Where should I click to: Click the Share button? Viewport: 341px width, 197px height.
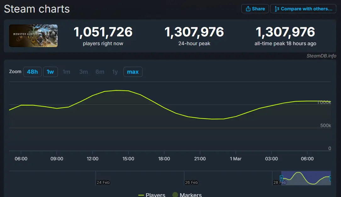coord(255,9)
